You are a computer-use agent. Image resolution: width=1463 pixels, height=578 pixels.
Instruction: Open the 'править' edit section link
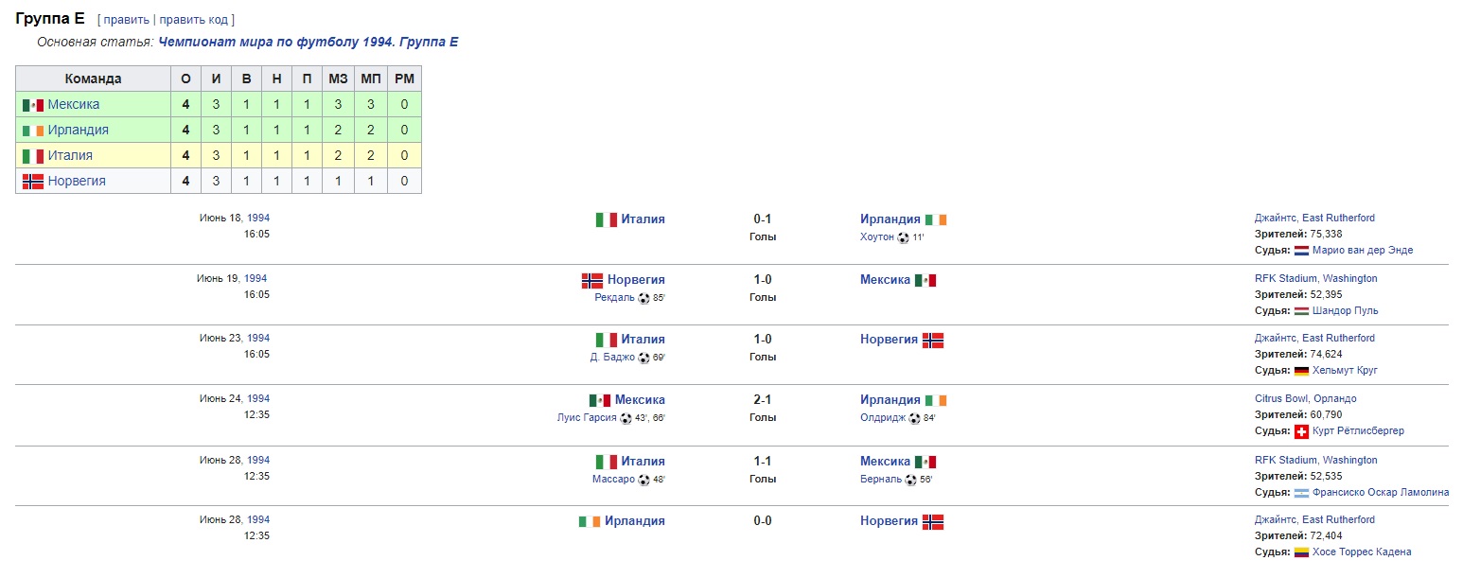point(126,20)
